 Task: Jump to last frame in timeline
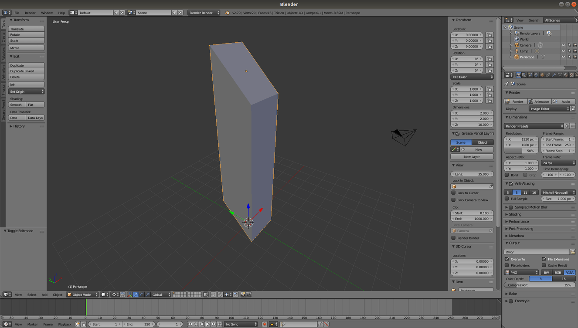coord(219,324)
